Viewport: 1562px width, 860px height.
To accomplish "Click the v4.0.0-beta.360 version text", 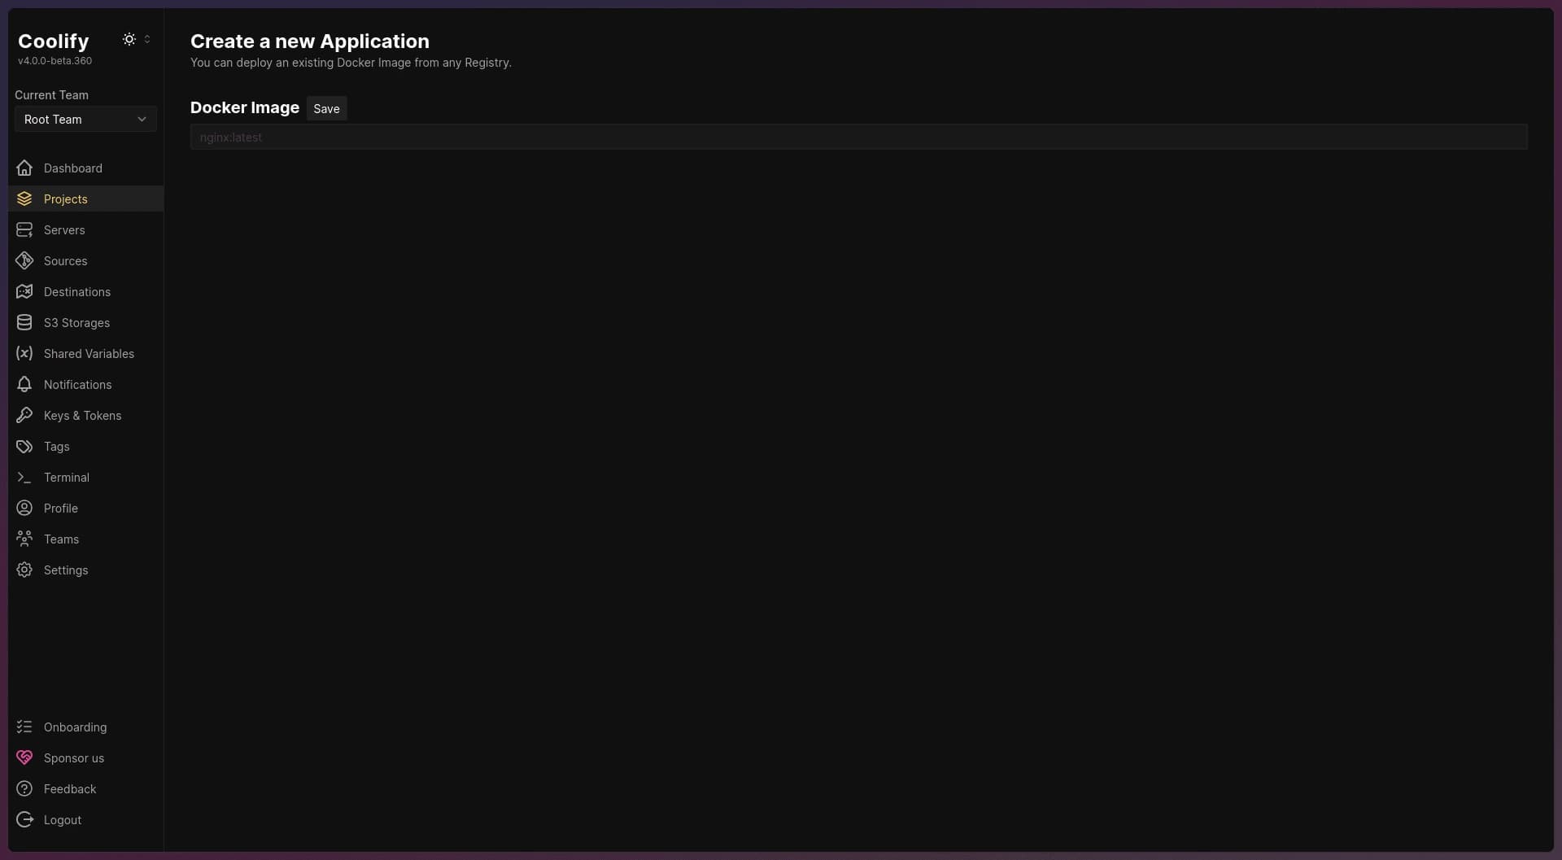I will click(x=55, y=61).
